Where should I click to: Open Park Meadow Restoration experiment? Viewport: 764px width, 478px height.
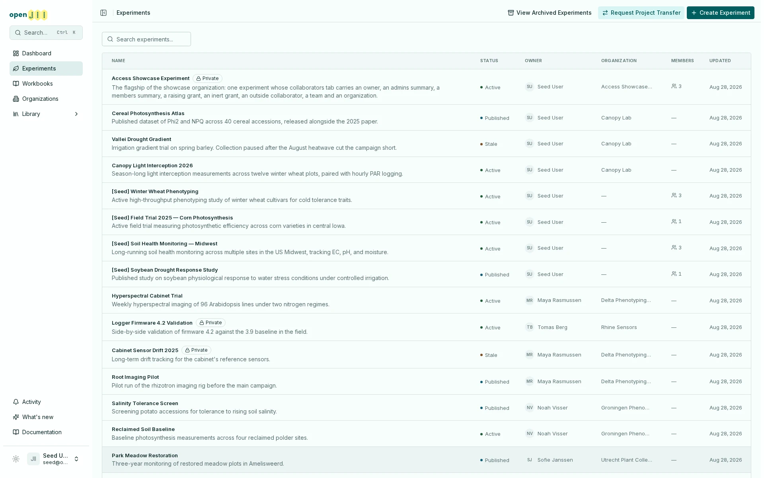coord(145,455)
